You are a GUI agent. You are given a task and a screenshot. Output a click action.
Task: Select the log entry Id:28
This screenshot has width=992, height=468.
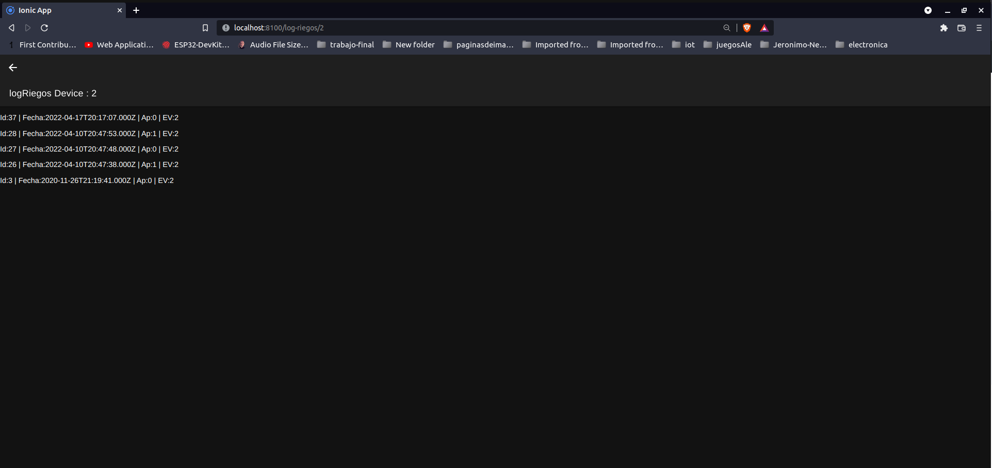89,133
